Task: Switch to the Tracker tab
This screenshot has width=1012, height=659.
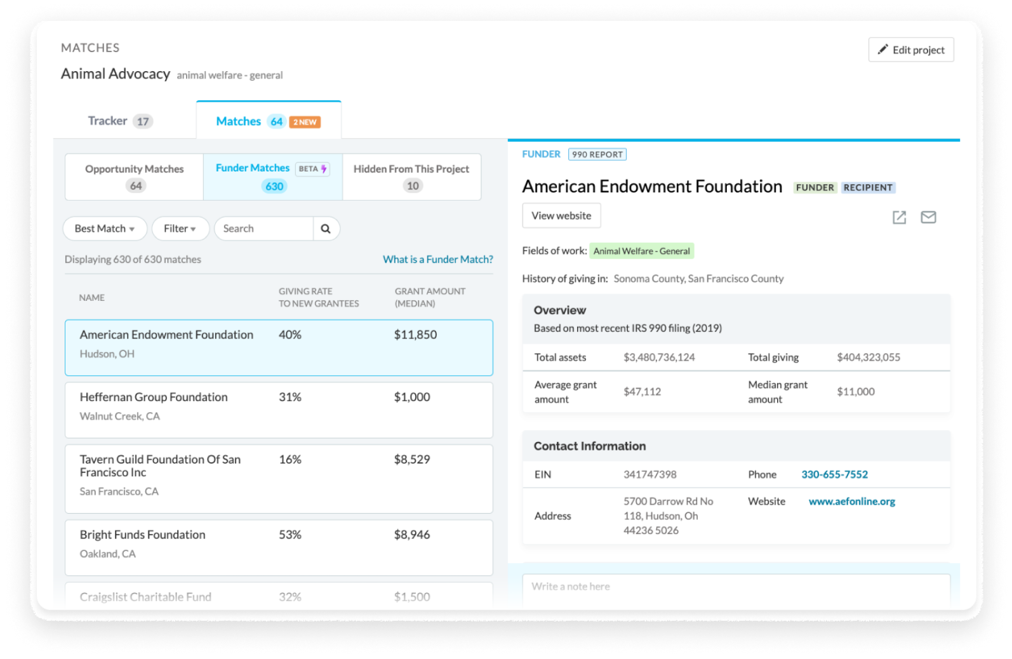Action: 121,121
